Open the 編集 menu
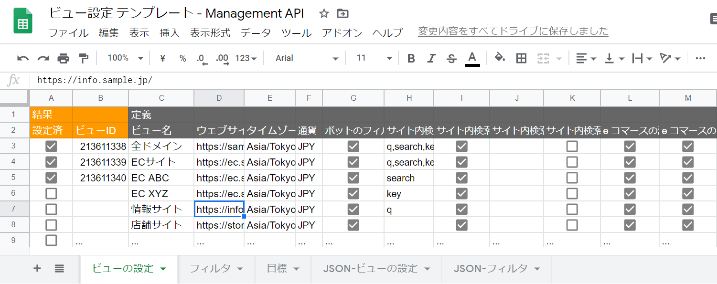Image resolution: width=717 pixels, height=284 pixels. [x=109, y=33]
